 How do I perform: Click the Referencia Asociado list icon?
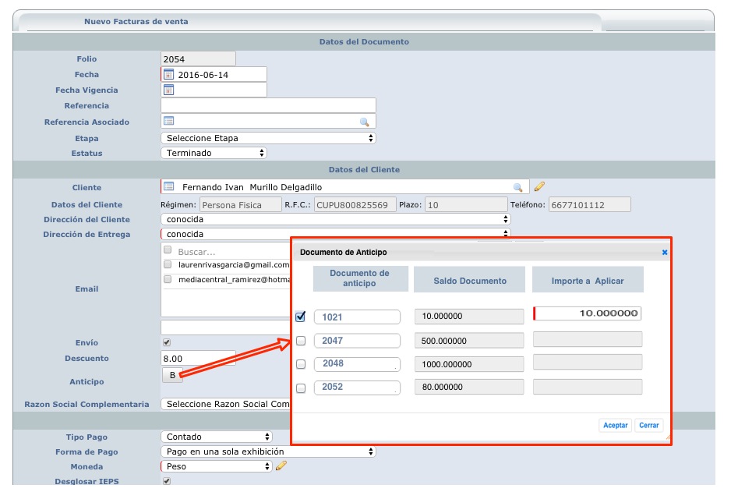pyautogui.click(x=169, y=121)
